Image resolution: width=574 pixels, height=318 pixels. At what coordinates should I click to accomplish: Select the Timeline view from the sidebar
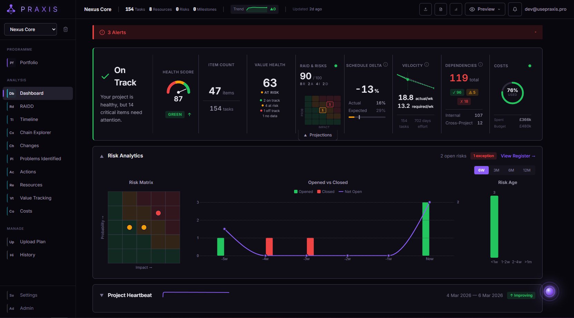tap(29, 119)
